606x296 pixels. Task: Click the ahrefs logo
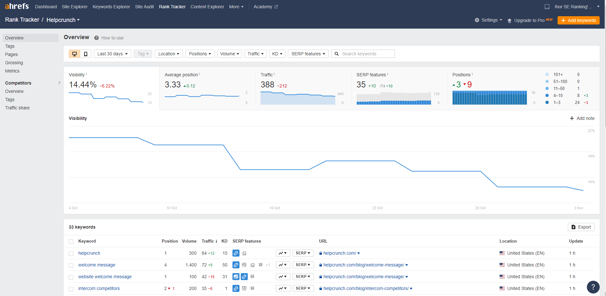(17, 6)
